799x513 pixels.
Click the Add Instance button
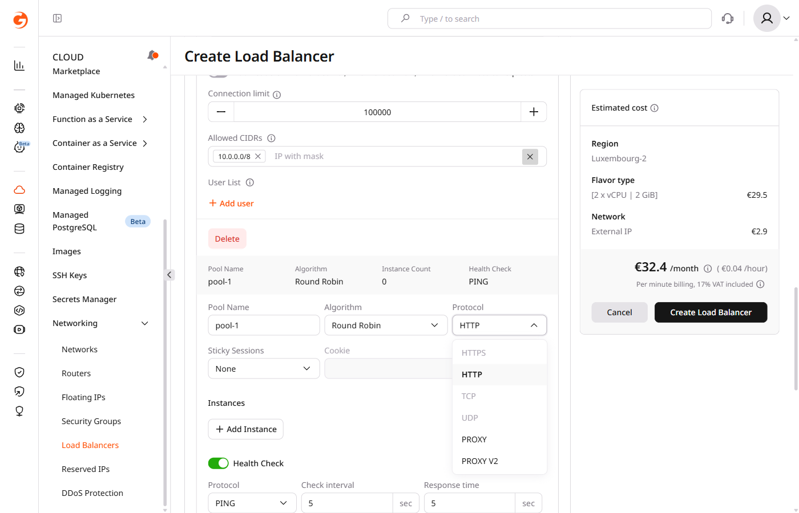[x=246, y=429]
